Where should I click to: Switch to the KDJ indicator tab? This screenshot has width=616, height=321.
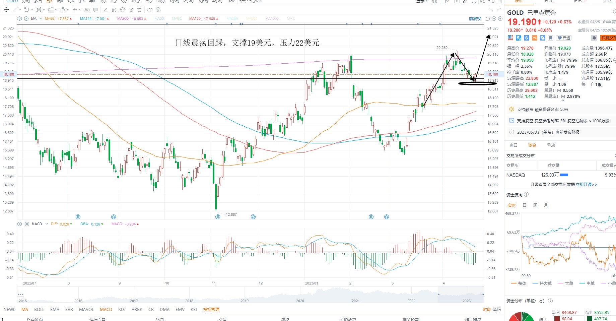122,309
